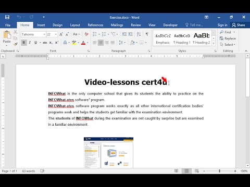Image resolution: width=250 pixels, height=187 pixels.
Task: Decrease font size with Shrink Font
Action: [67, 34]
